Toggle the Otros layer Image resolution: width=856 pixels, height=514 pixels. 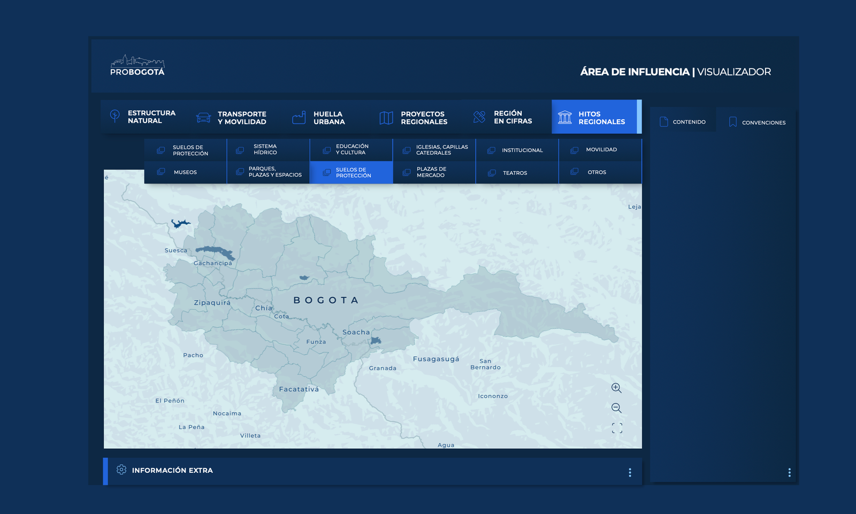tap(600, 172)
